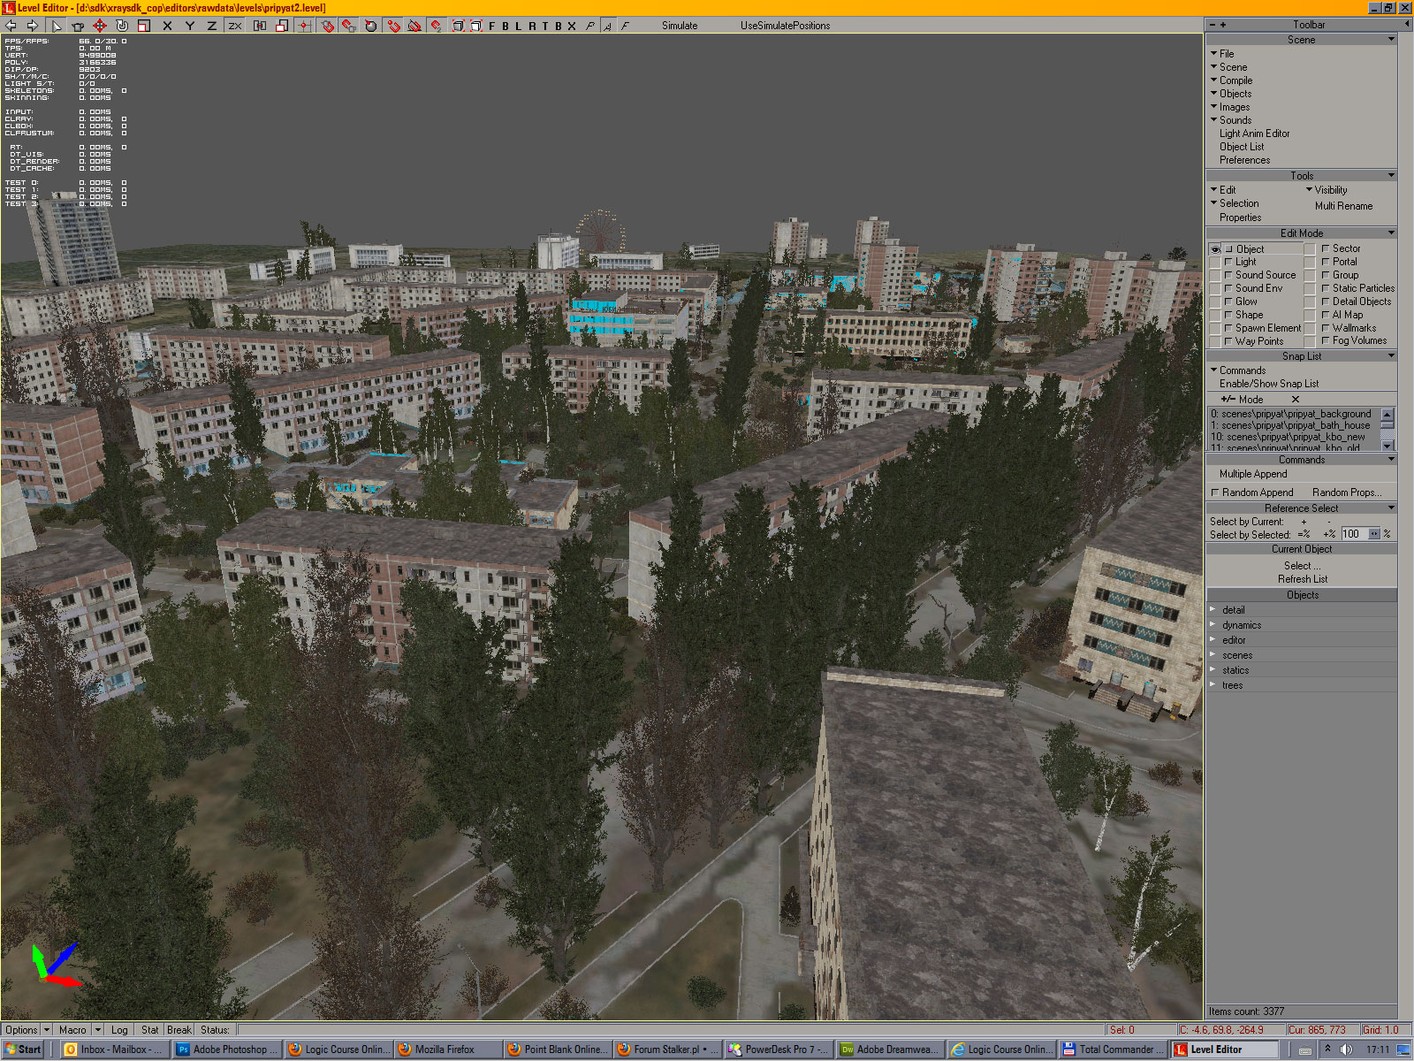Open Total Commander from the taskbar

pyautogui.click(x=1113, y=1050)
